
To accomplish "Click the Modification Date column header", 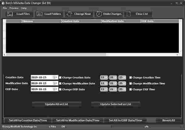I will tap(121, 21).
